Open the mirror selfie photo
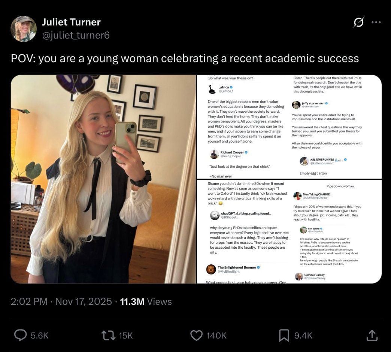 [x=103, y=179]
